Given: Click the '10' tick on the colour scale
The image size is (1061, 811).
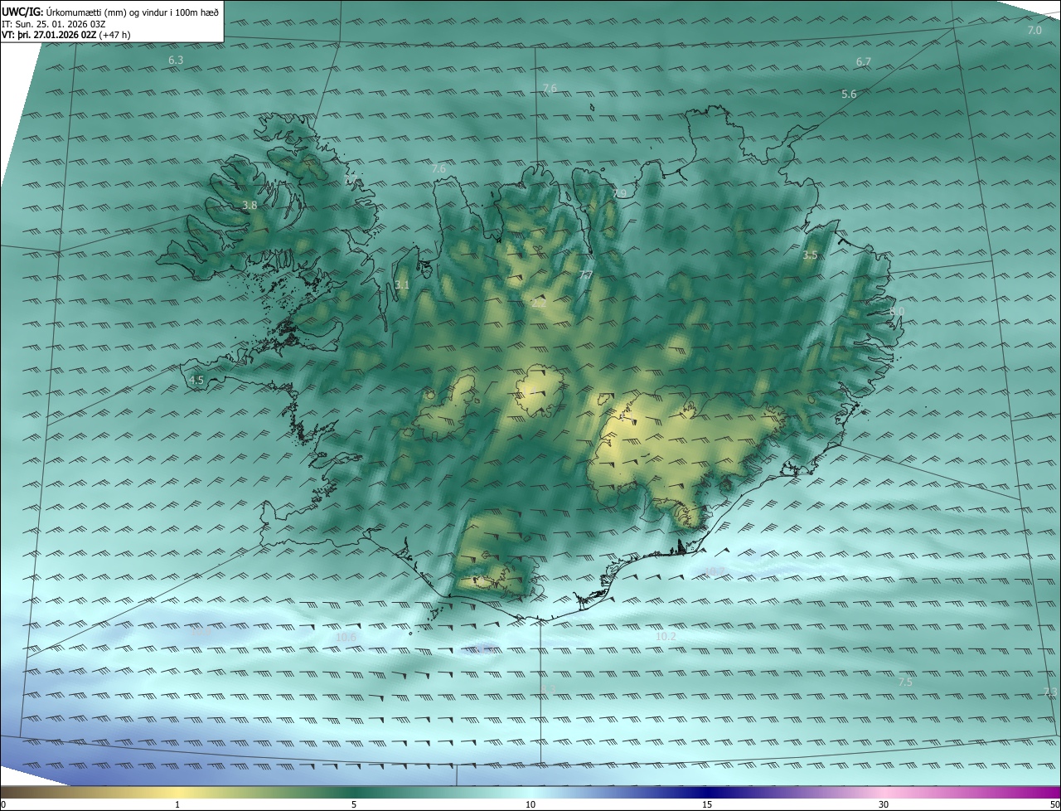Looking at the screenshot, I should pyautogui.click(x=530, y=804).
